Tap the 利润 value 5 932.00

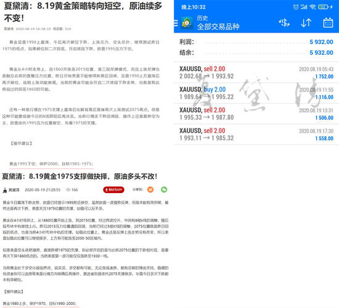[x=321, y=42]
